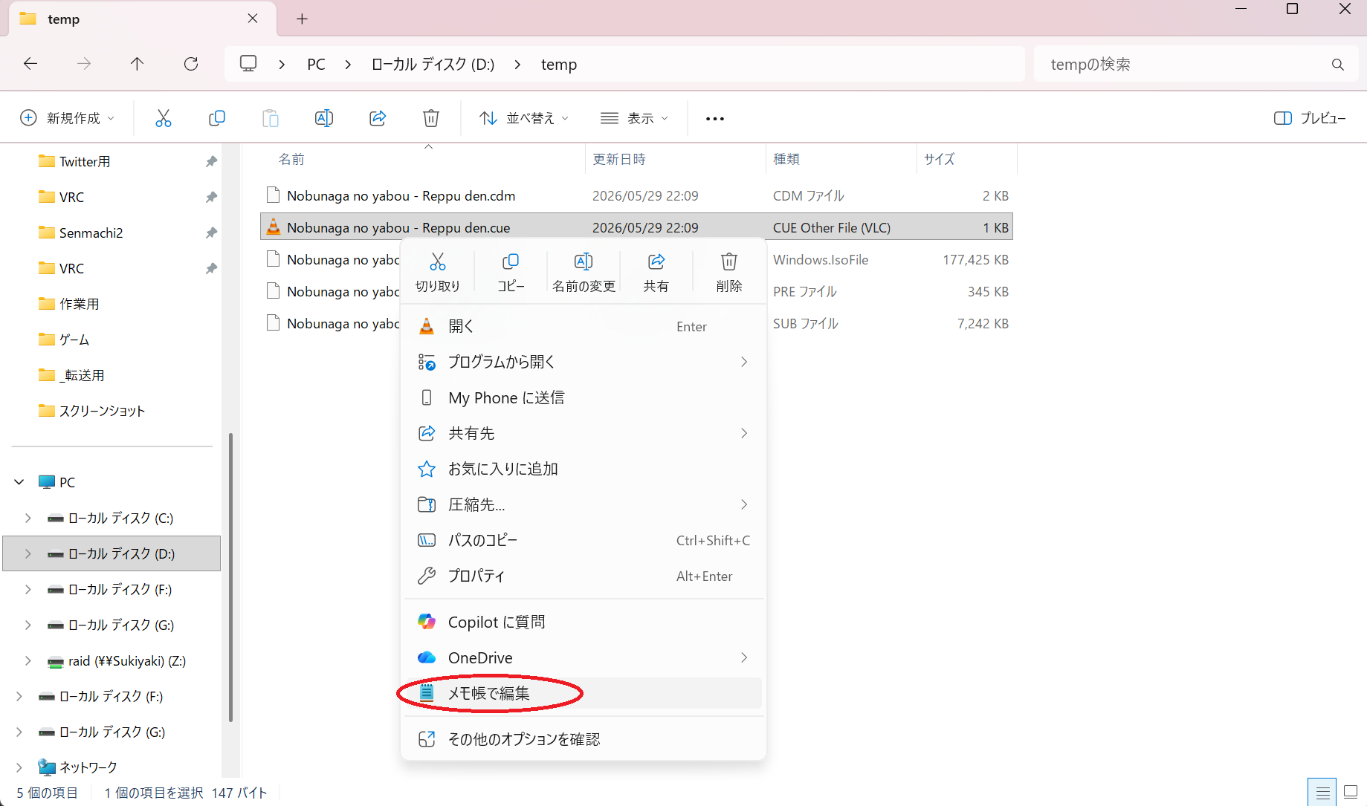The height and width of the screenshot is (806, 1367).
Task: Select the PRE ファイル row
Action: pos(636,292)
